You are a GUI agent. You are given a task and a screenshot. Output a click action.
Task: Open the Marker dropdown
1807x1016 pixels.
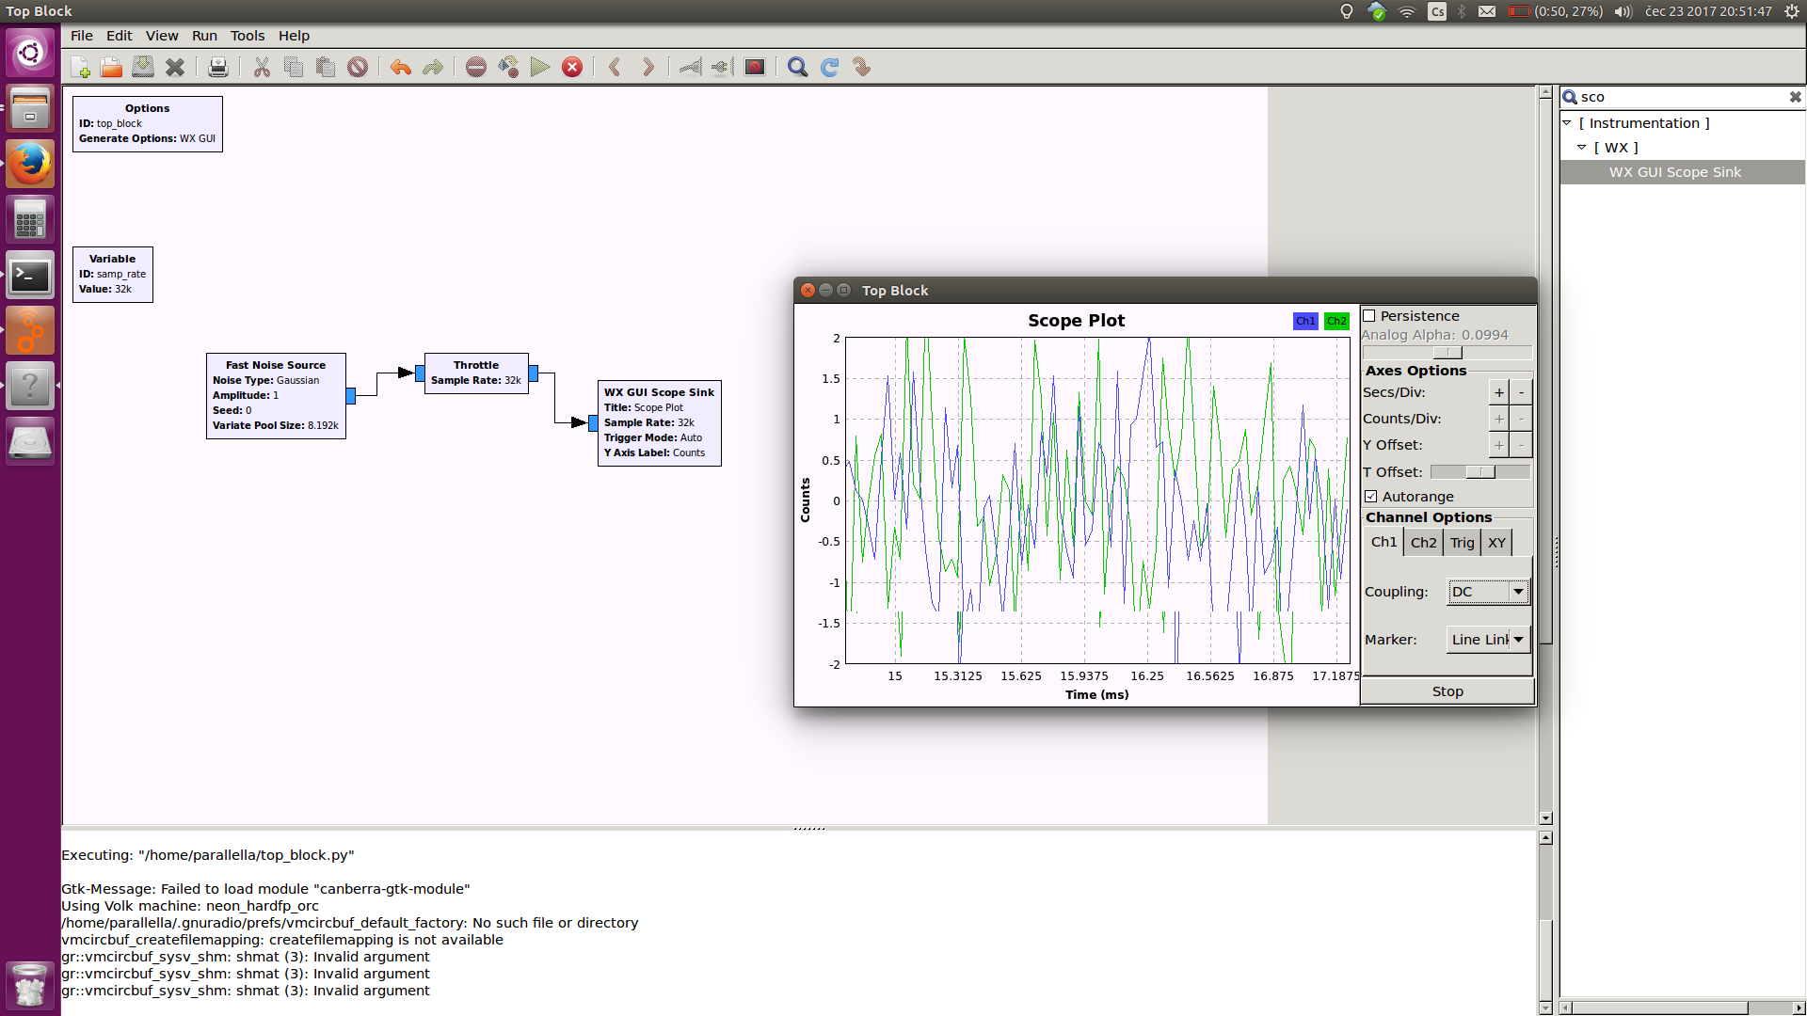pos(1488,640)
